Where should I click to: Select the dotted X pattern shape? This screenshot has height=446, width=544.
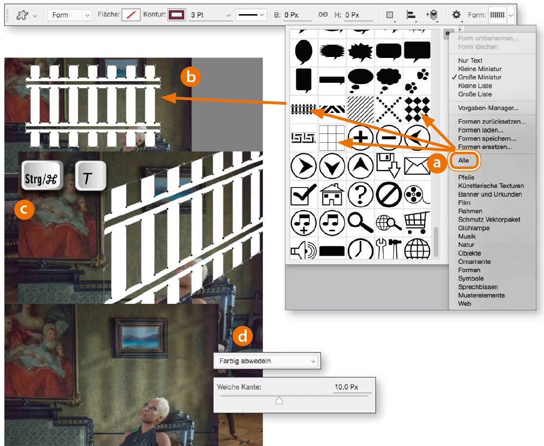pos(389,110)
